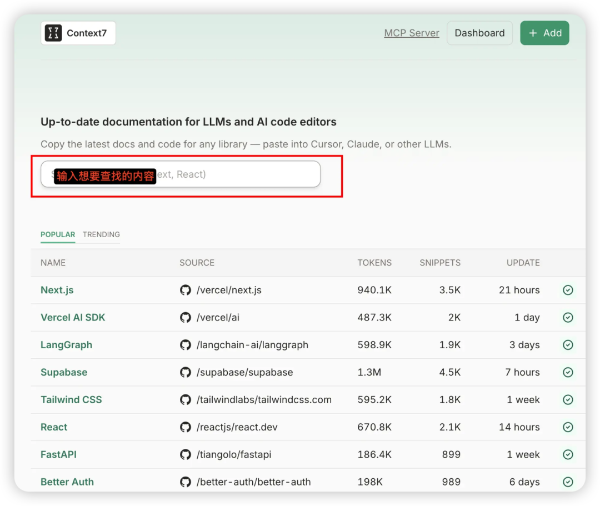Open the Next.js library link

tap(57, 290)
